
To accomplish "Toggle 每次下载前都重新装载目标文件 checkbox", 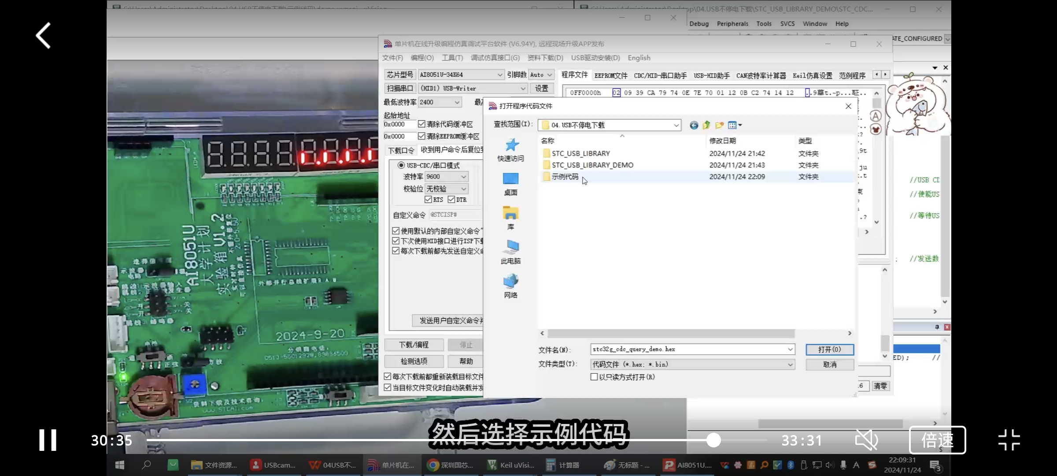I will (387, 376).
